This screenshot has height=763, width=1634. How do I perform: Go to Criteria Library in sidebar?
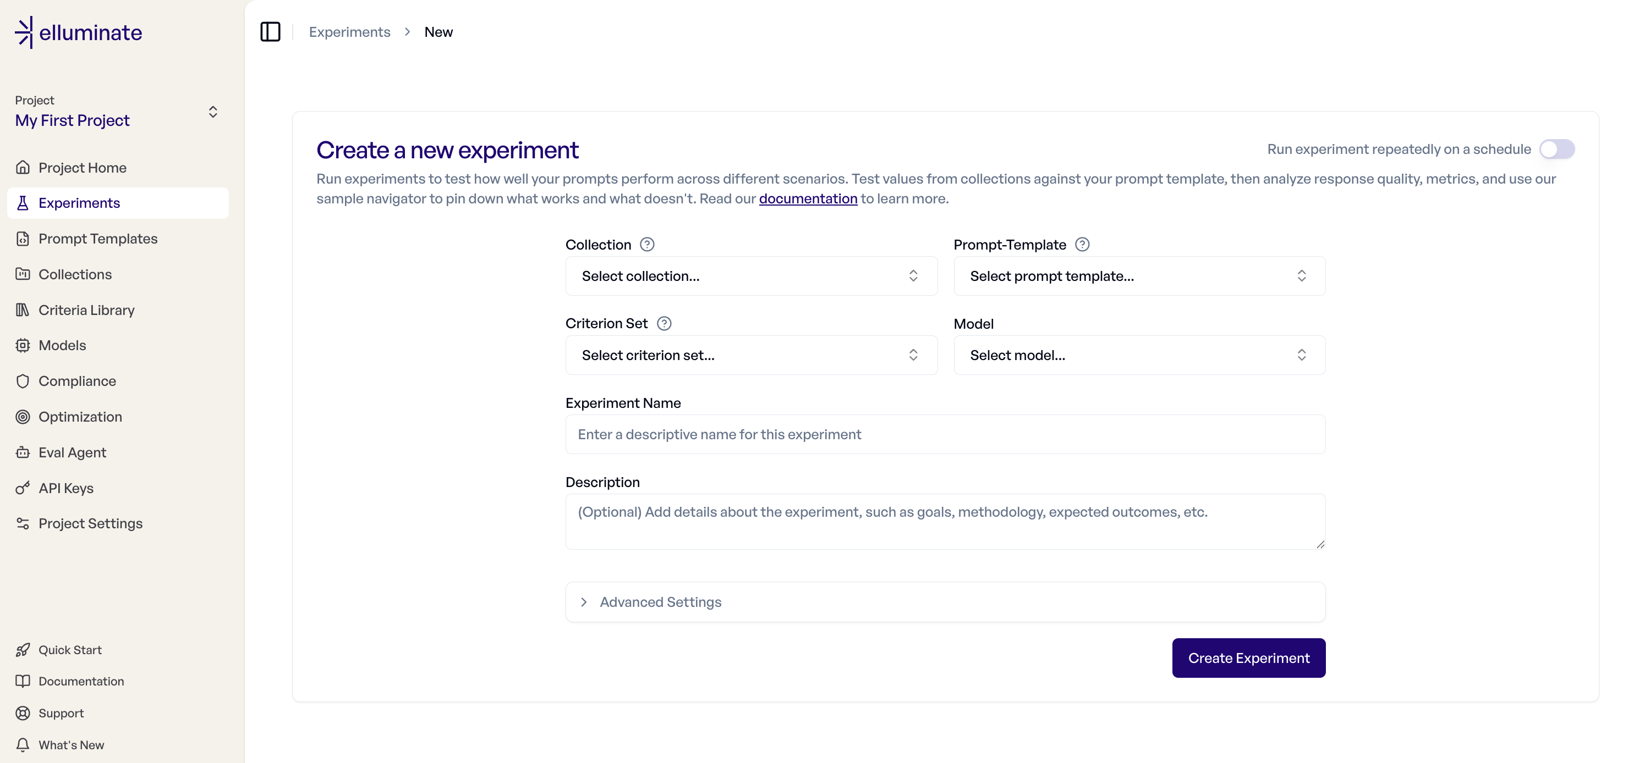click(86, 310)
